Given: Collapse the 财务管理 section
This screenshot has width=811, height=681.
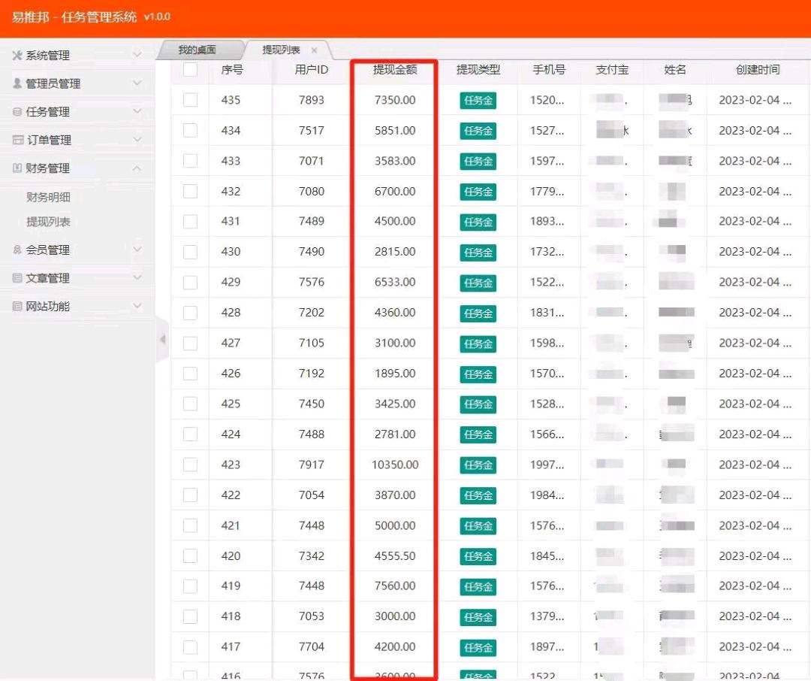Looking at the screenshot, I should pyautogui.click(x=137, y=168).
